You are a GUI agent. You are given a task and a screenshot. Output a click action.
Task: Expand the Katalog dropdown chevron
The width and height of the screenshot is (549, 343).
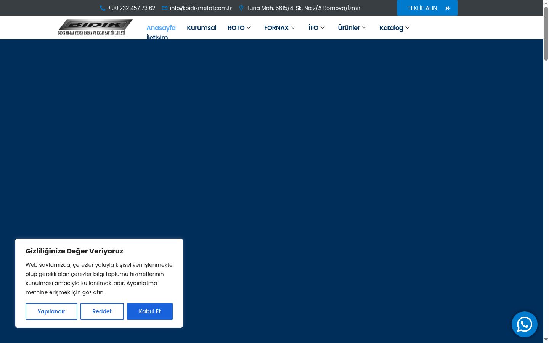pyautogui.click(x=408, y=28)
